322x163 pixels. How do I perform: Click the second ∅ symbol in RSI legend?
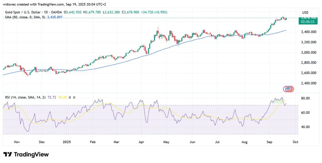tap(74, 97)
